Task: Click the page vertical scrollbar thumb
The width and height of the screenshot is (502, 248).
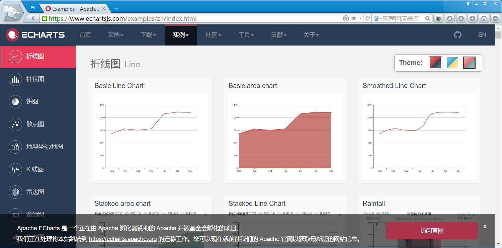Action: [498, 35]
